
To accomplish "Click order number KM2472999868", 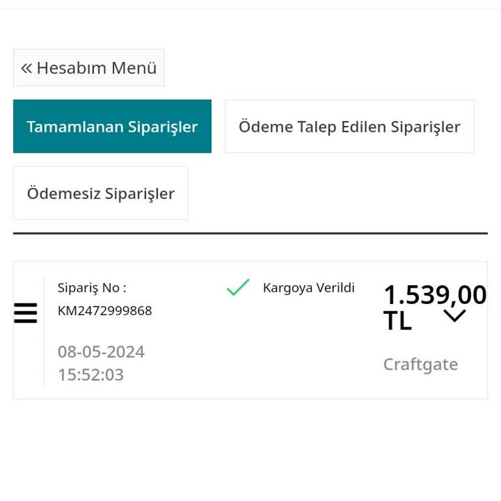I will (x=104, y=311).
